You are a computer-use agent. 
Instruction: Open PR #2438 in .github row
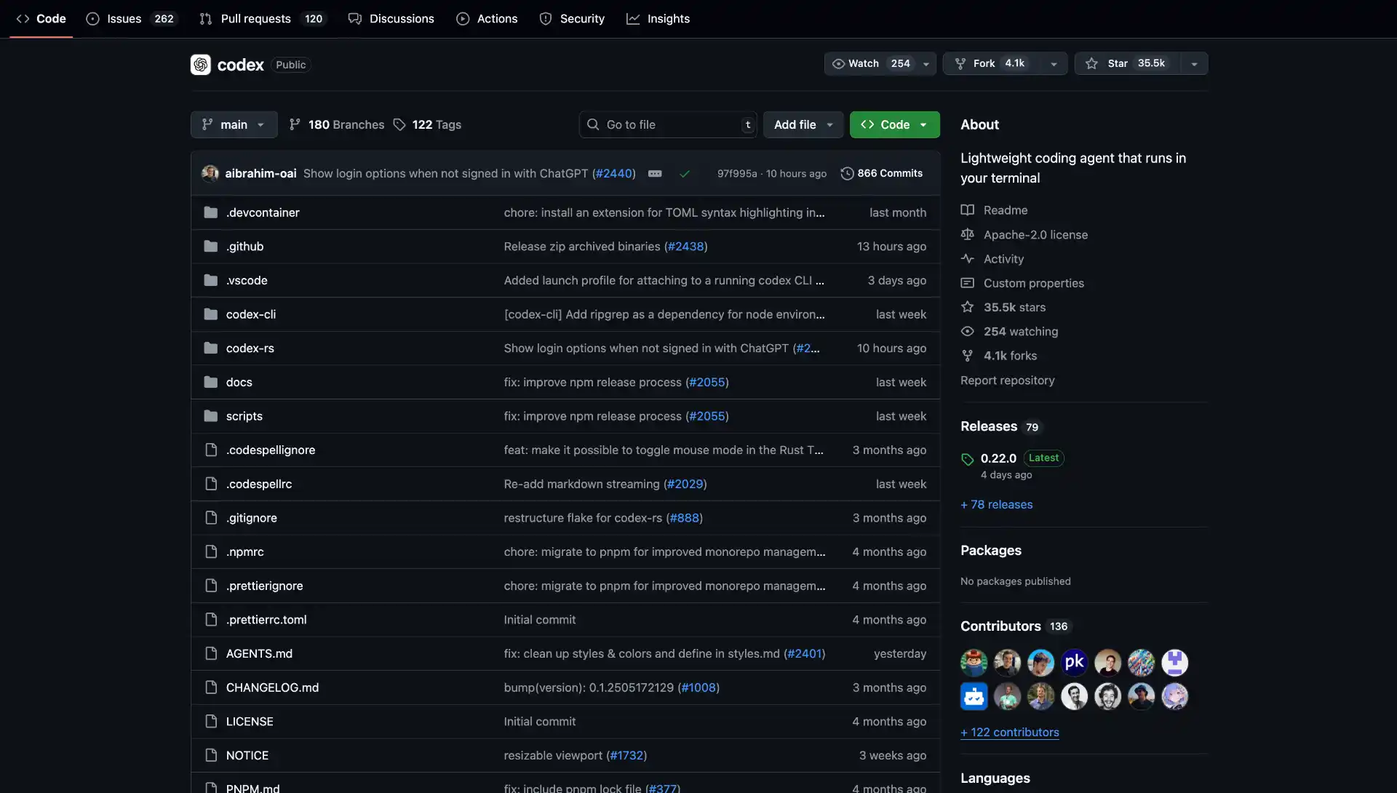[685, 246]
